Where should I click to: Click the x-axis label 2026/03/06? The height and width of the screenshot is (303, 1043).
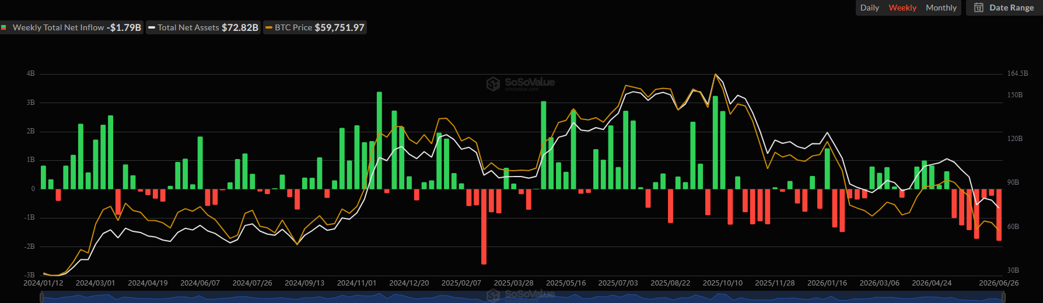[x=880, y=283]
